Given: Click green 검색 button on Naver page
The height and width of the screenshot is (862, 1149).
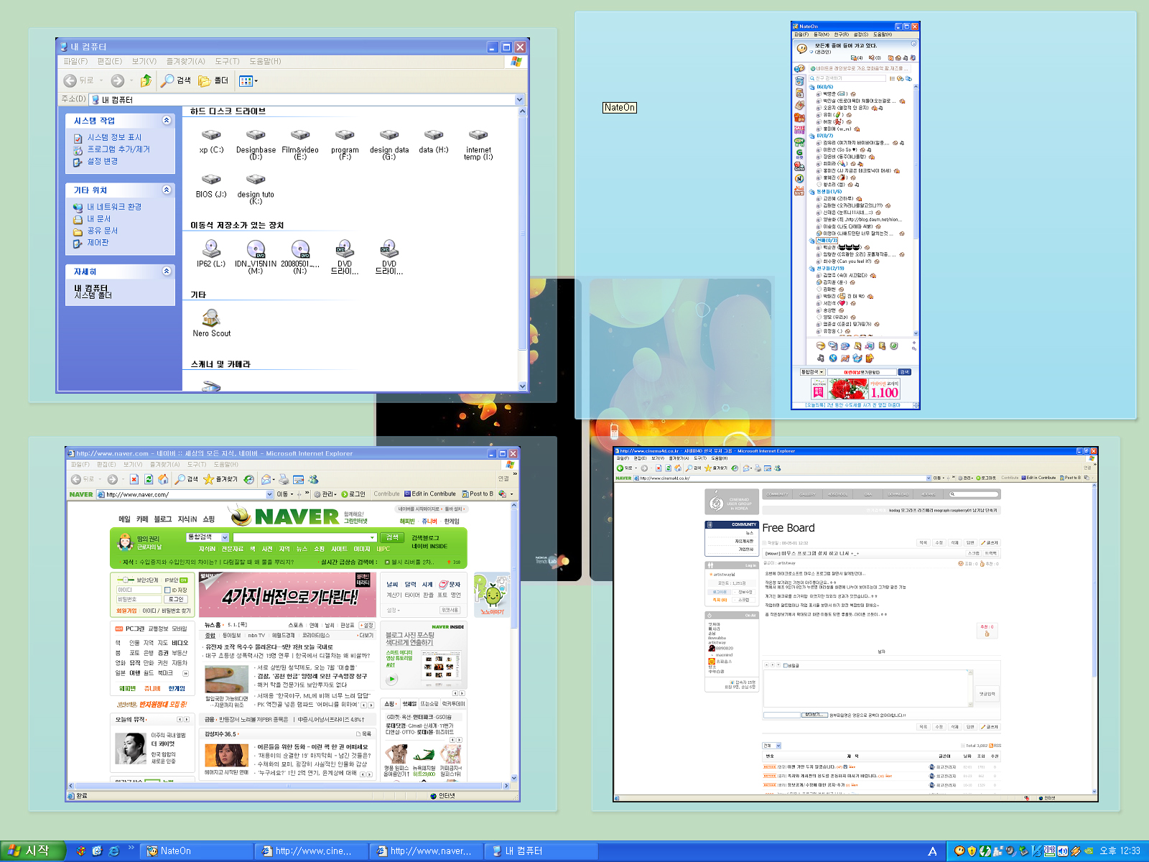Looking at the screenshot, I should (392, 537).
